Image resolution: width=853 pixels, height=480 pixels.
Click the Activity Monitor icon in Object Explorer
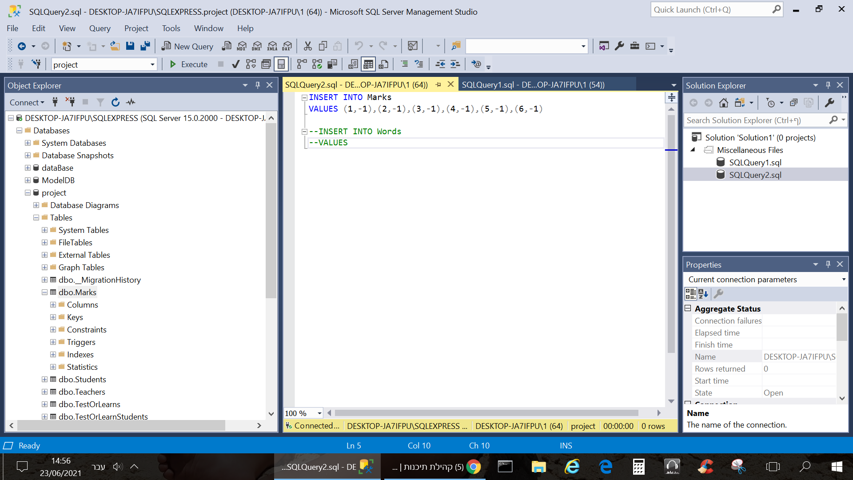coord(131,102)
